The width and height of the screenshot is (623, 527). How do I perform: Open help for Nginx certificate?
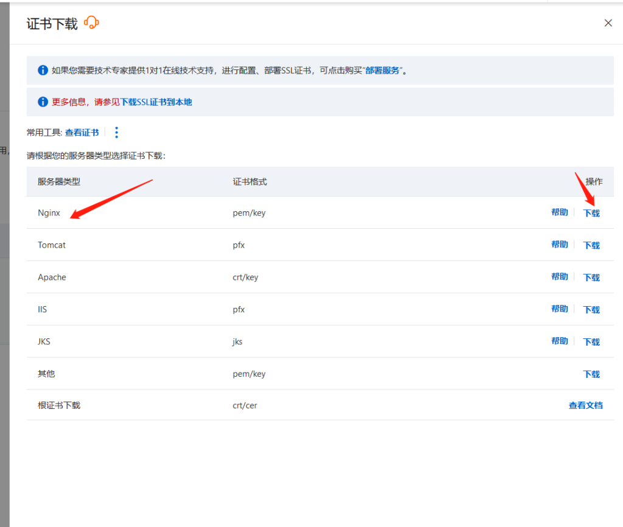point(559,212)
